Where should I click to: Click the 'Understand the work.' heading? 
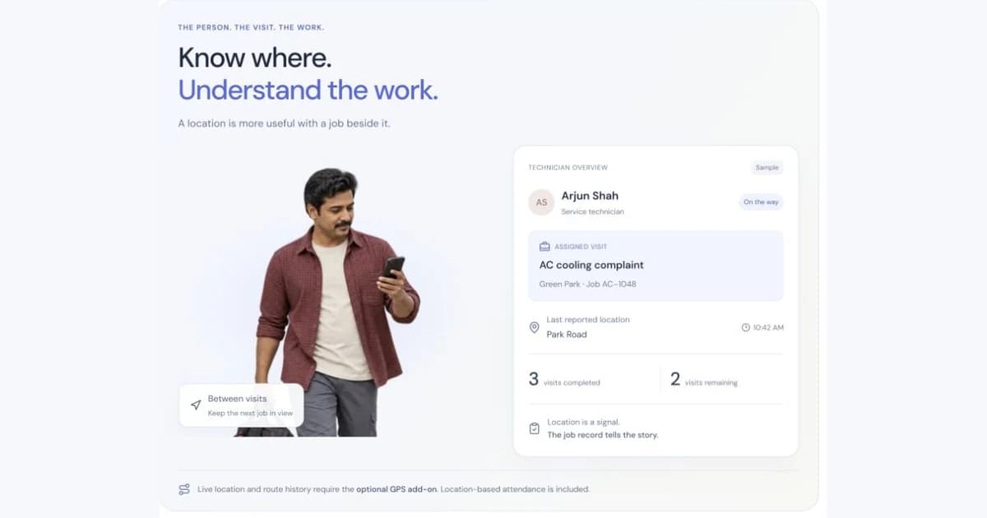point(308,90)
